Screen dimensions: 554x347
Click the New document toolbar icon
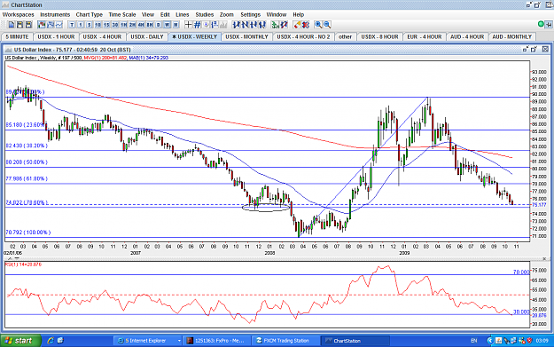tap(12, 25)
